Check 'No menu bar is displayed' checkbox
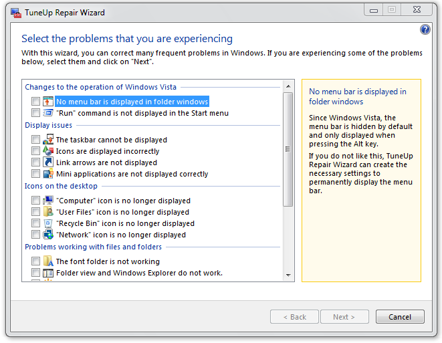Image resolution: width=442 pixels, height=343 pixels. [x=35, y=101]
